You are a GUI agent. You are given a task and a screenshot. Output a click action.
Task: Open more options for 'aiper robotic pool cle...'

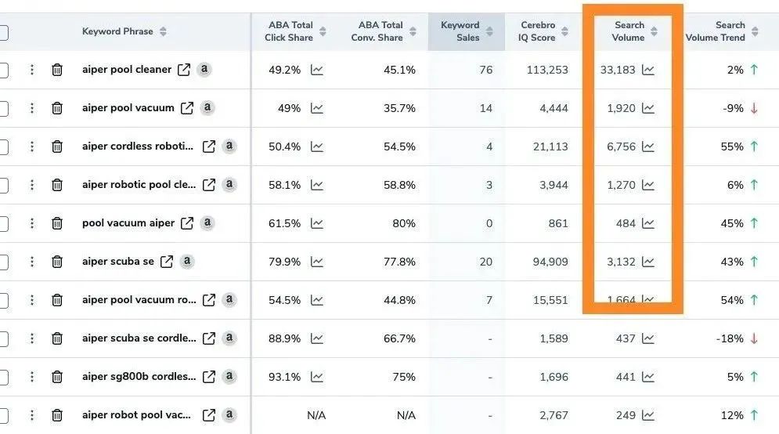click(32, 185)
